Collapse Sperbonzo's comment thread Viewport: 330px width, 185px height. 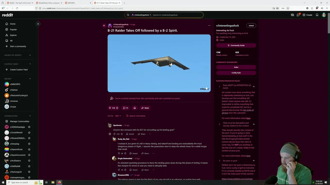[x=110, y=134]
